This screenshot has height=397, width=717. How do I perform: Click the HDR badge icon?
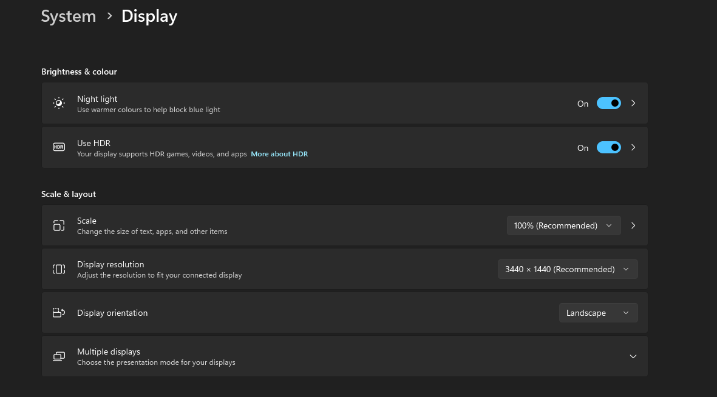pyautogui.click(x=59, y=147)
